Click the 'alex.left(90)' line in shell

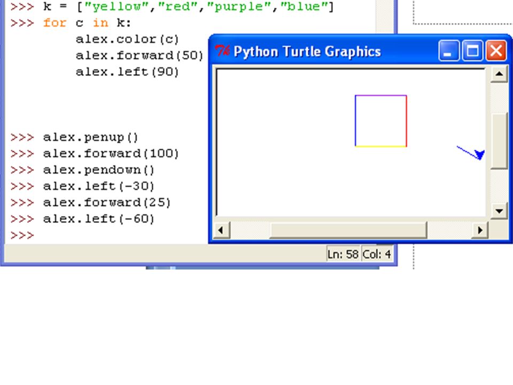pyautogui.click(x=127, y=72)
